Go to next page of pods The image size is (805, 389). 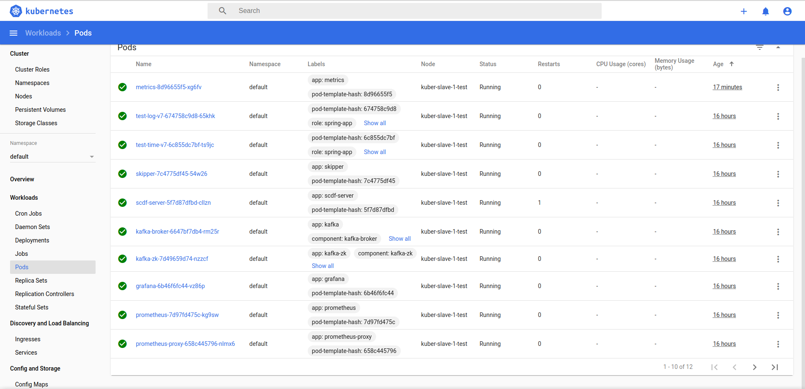pos(755,367)
